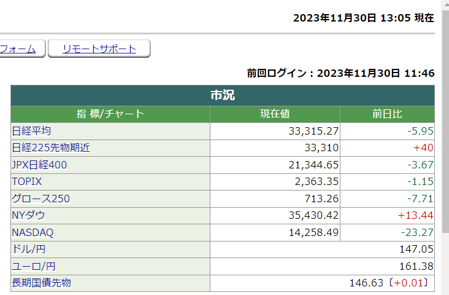Click the 前日比 column header
Image resolution: width=449 pixels, height=295 pixels.
[387, 114]
